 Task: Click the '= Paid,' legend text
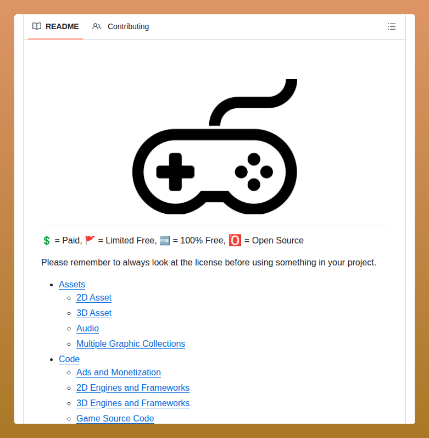[68, 240]
